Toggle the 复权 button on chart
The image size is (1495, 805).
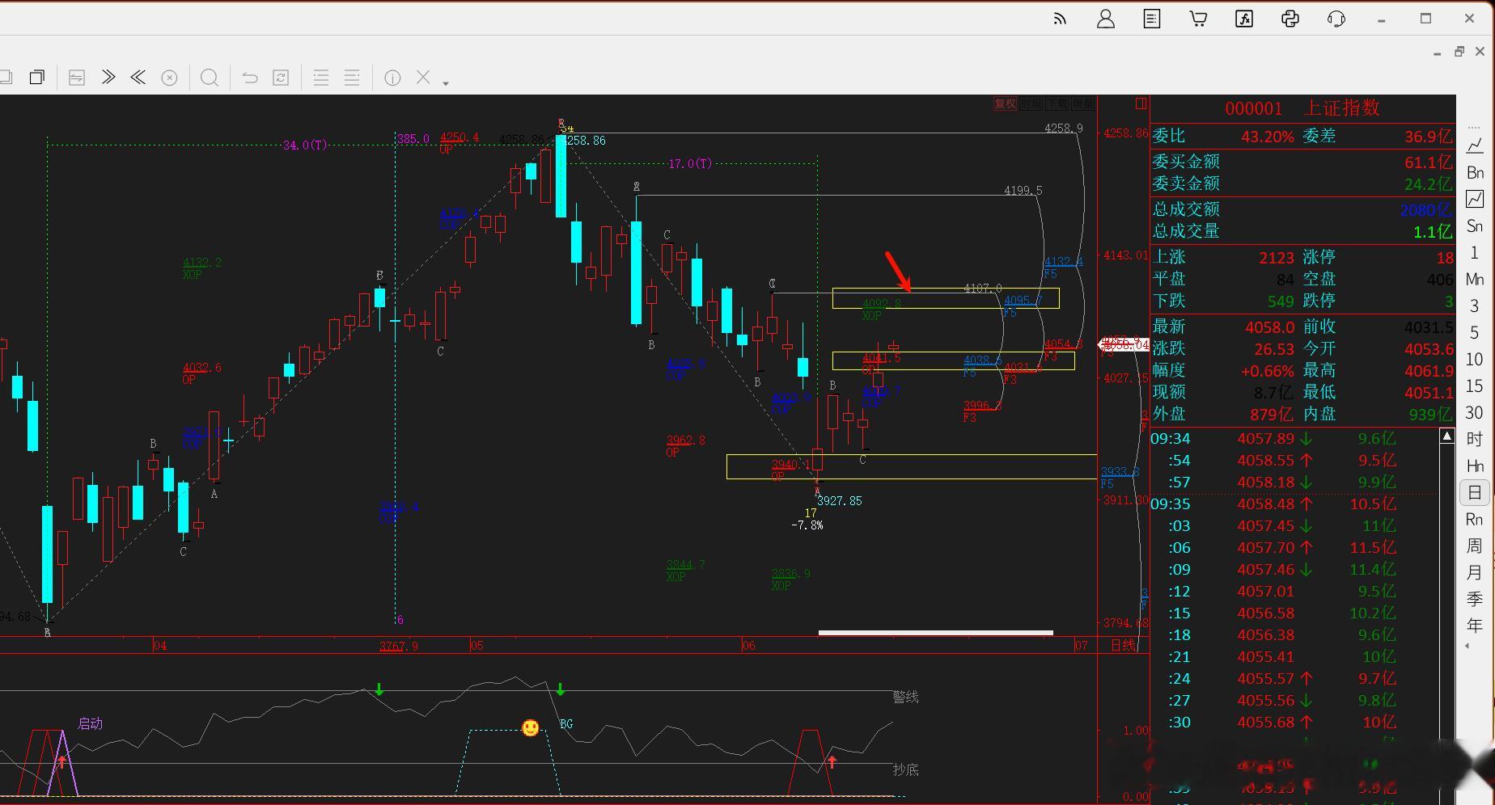point(1005,103)
